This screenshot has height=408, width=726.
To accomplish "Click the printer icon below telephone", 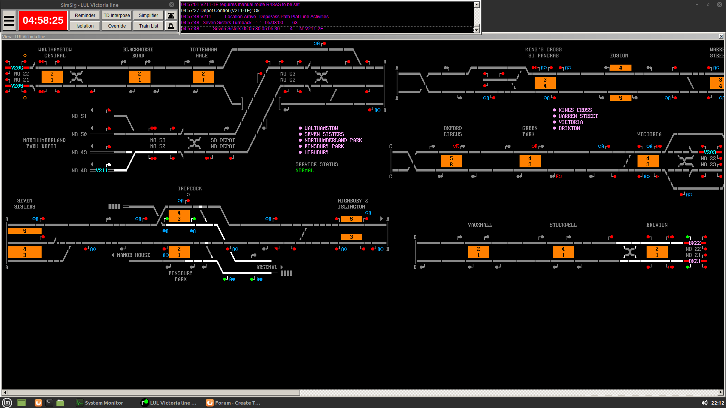I will pos(171,26).
